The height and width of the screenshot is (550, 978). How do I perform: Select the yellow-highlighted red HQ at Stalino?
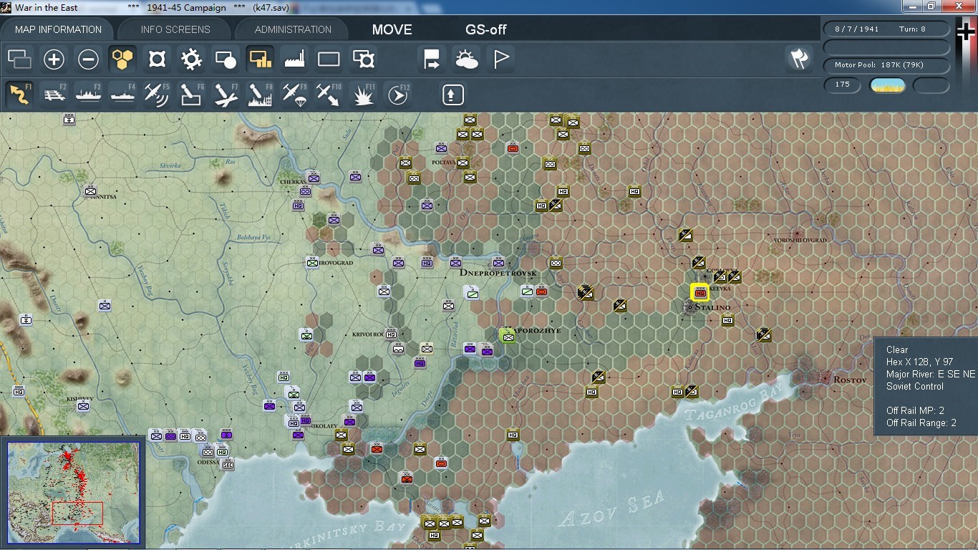pos(700,292)
